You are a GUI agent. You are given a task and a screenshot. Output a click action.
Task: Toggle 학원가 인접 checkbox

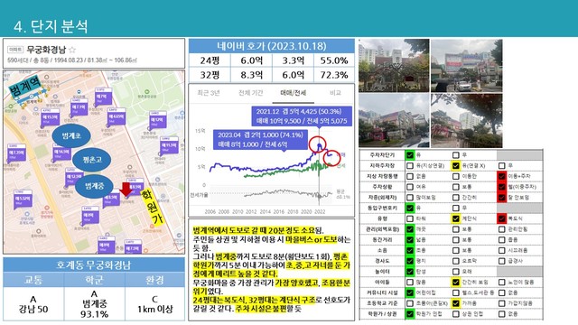click(x=410, y=314)
